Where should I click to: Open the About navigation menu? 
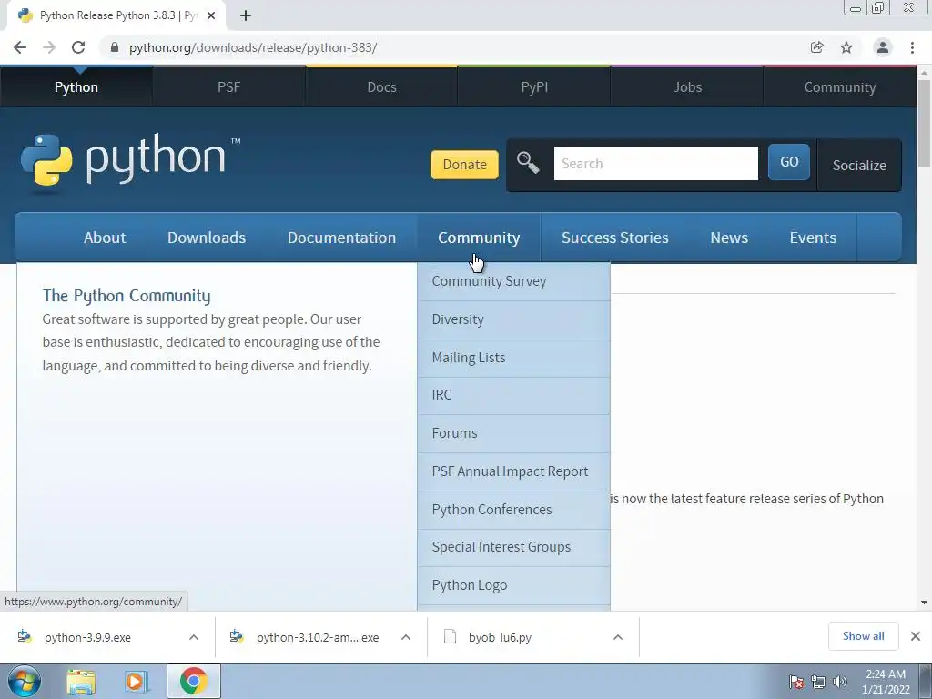tap(105, 238)
